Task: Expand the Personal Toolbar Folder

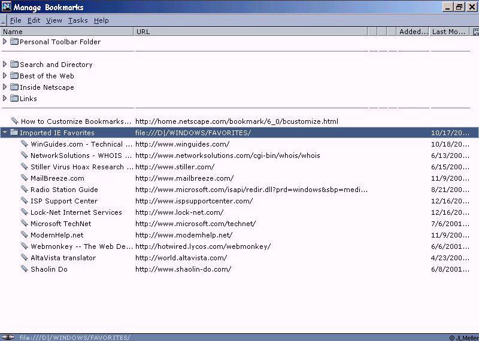Action: (5, 41)
